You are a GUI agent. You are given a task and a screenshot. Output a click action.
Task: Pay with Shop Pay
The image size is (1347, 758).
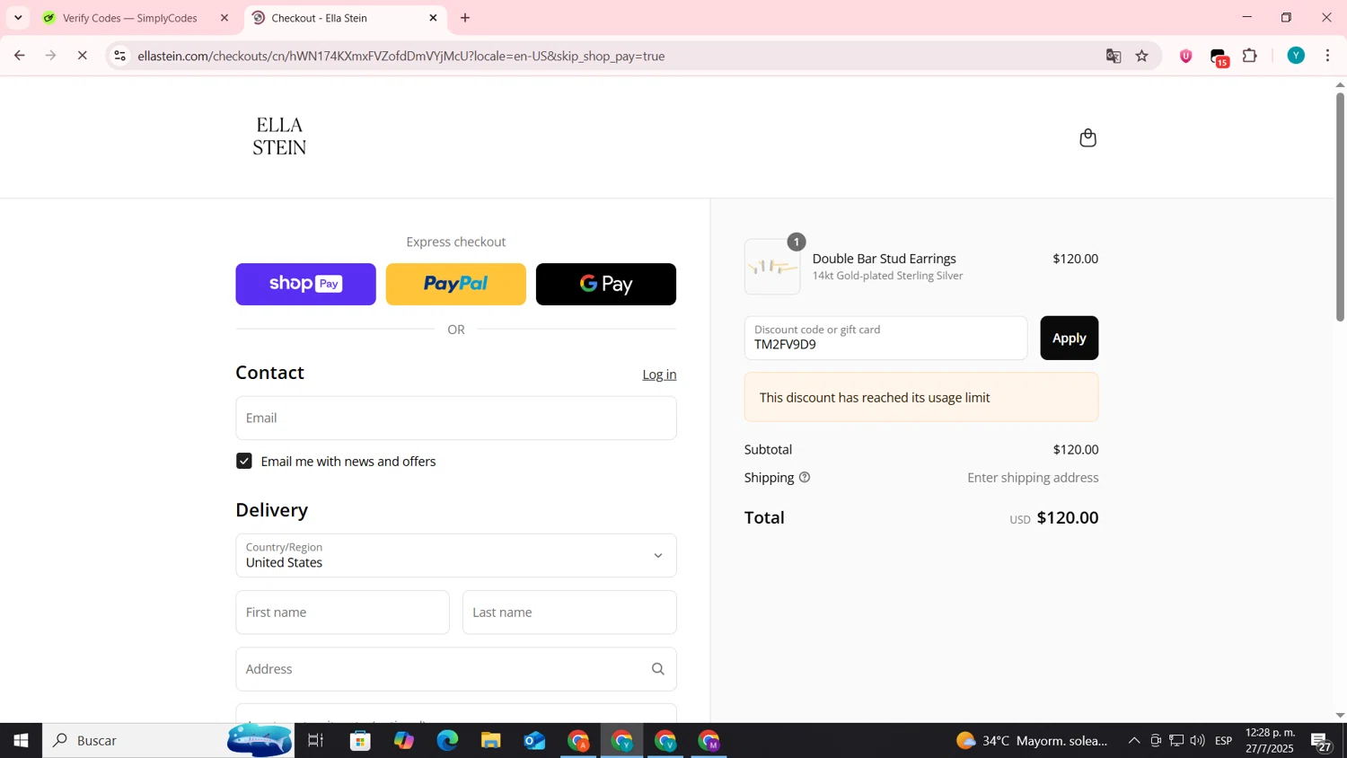pos(305,284)
